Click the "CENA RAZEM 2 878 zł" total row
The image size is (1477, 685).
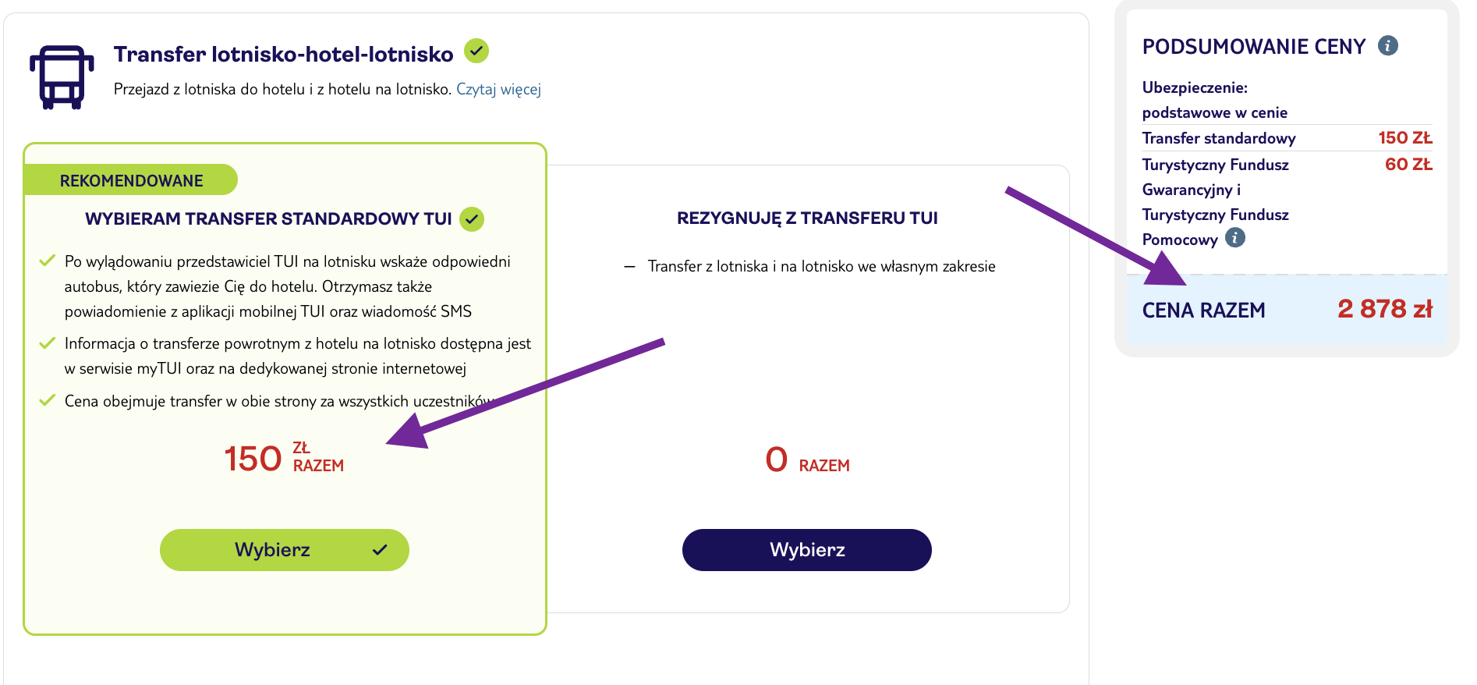1287,309
